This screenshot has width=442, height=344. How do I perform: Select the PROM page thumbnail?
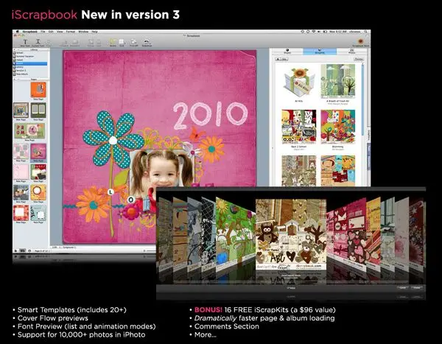click(29, 131)
